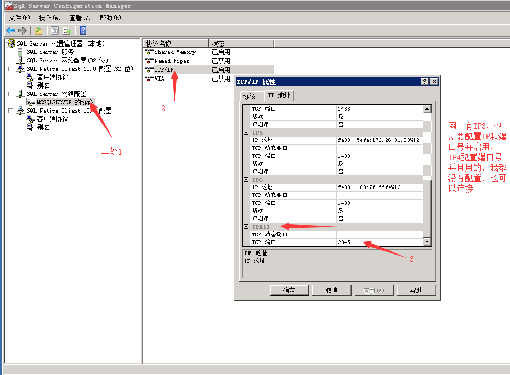Click IP5 address value fe80::5efe:172.26.91.63%12
Screen dimensions: 510x375
click(380, 140)
